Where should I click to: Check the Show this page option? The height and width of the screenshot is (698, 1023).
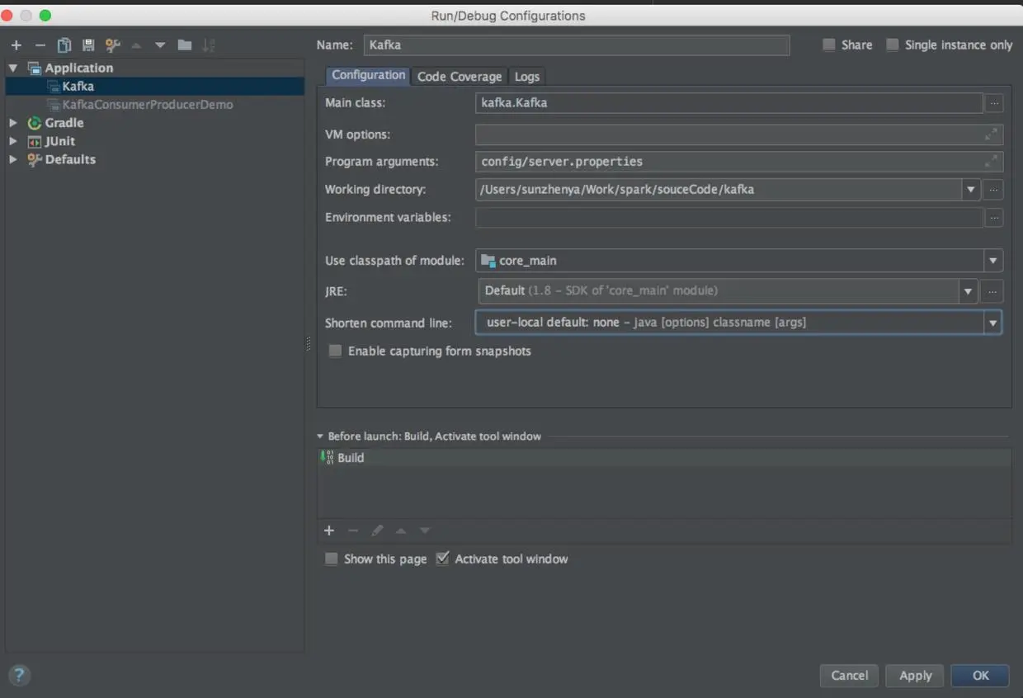pyautogui.click(x=331, y=559)
